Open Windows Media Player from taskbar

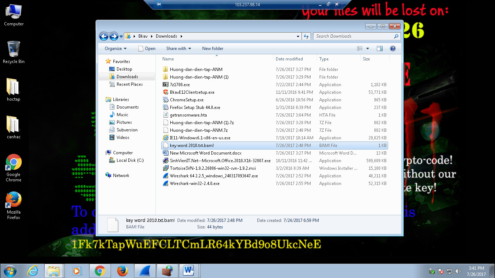click(x=76, y=271)
